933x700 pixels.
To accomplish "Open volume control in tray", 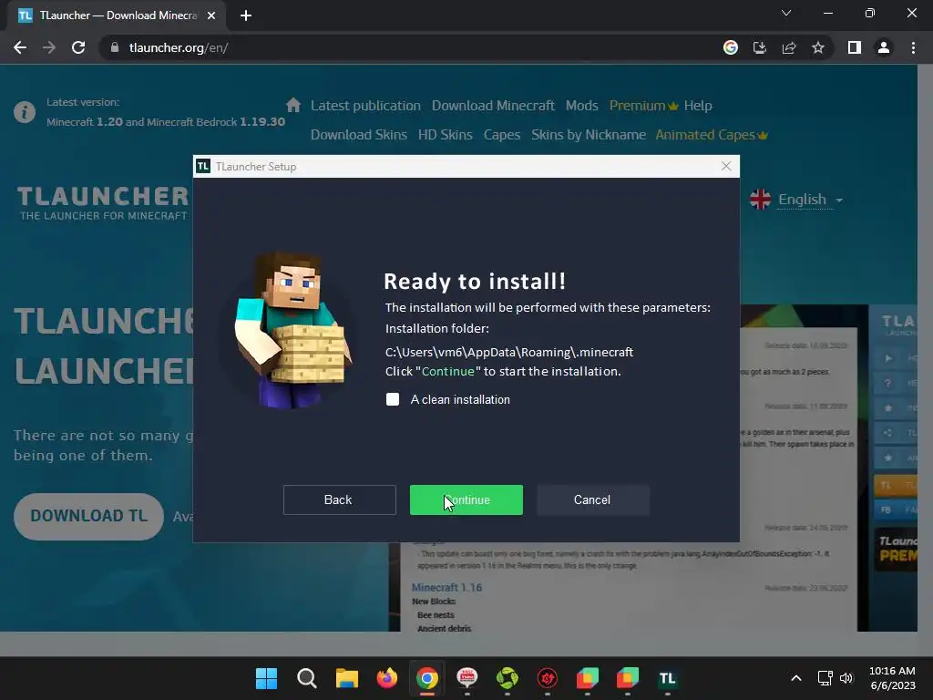I will [846, 678].
